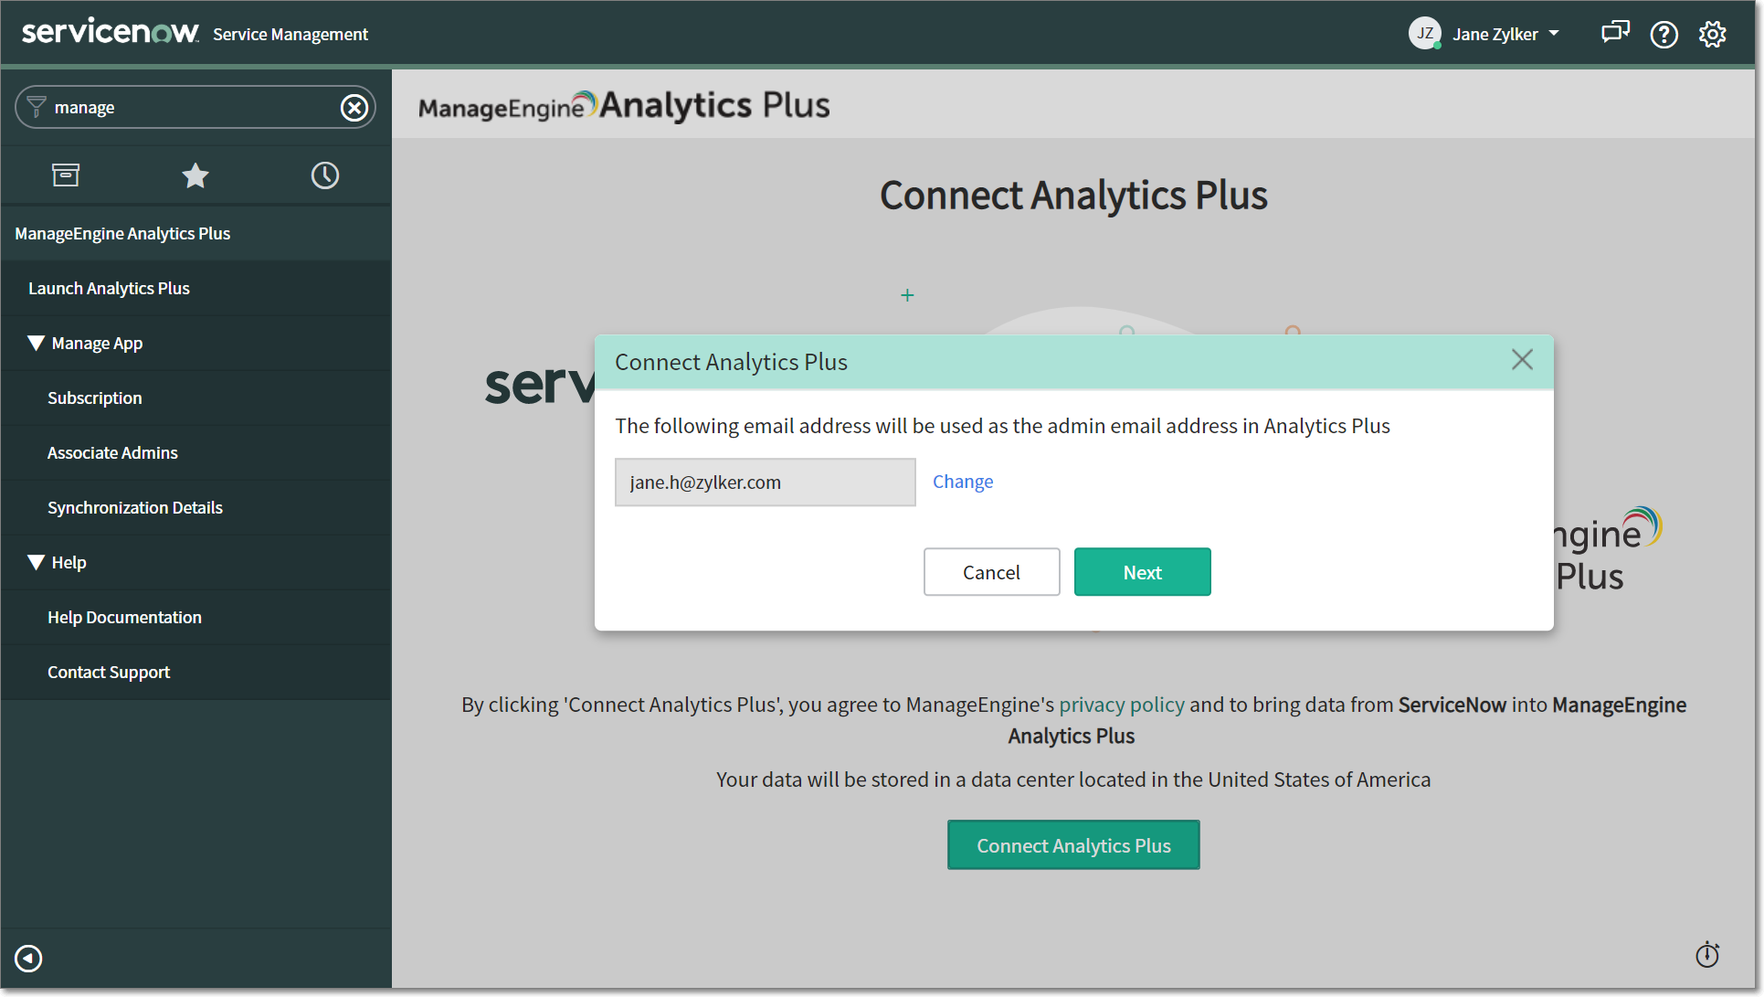Open Synchronization Details in navigator
The height and width of the screenshot is (997, 1764).
click(135, 507)
